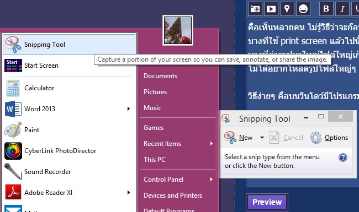Image resolution: width=359 pixels, height=212 pixels.
Task: Click the user account picture thumbnail
Action: (x=178, y=30)
